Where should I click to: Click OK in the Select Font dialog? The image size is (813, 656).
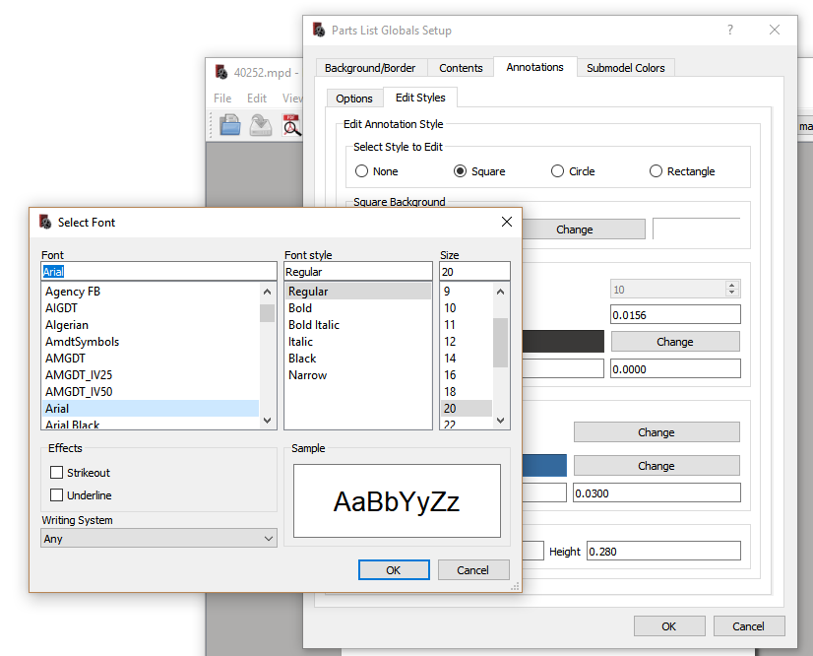[394, 569]
